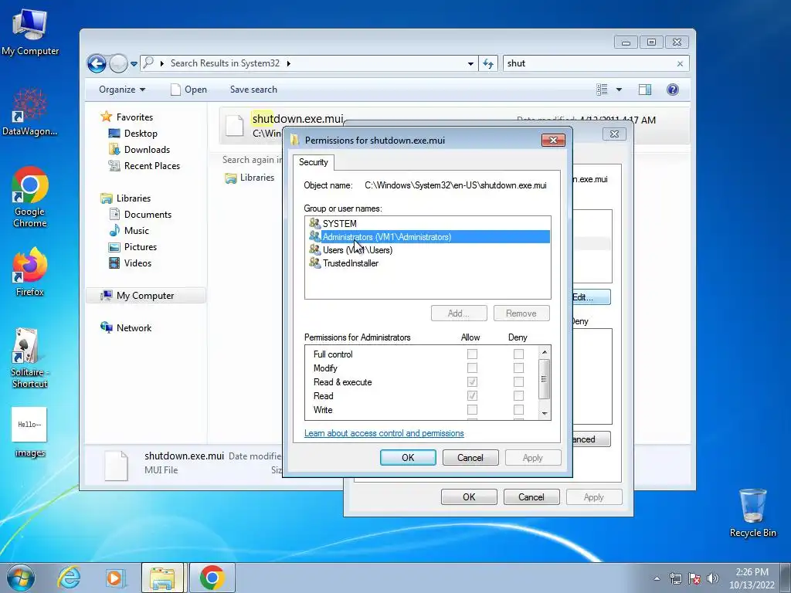
Task: Open the more view options dropdown arrow
Action: point(619,90)
